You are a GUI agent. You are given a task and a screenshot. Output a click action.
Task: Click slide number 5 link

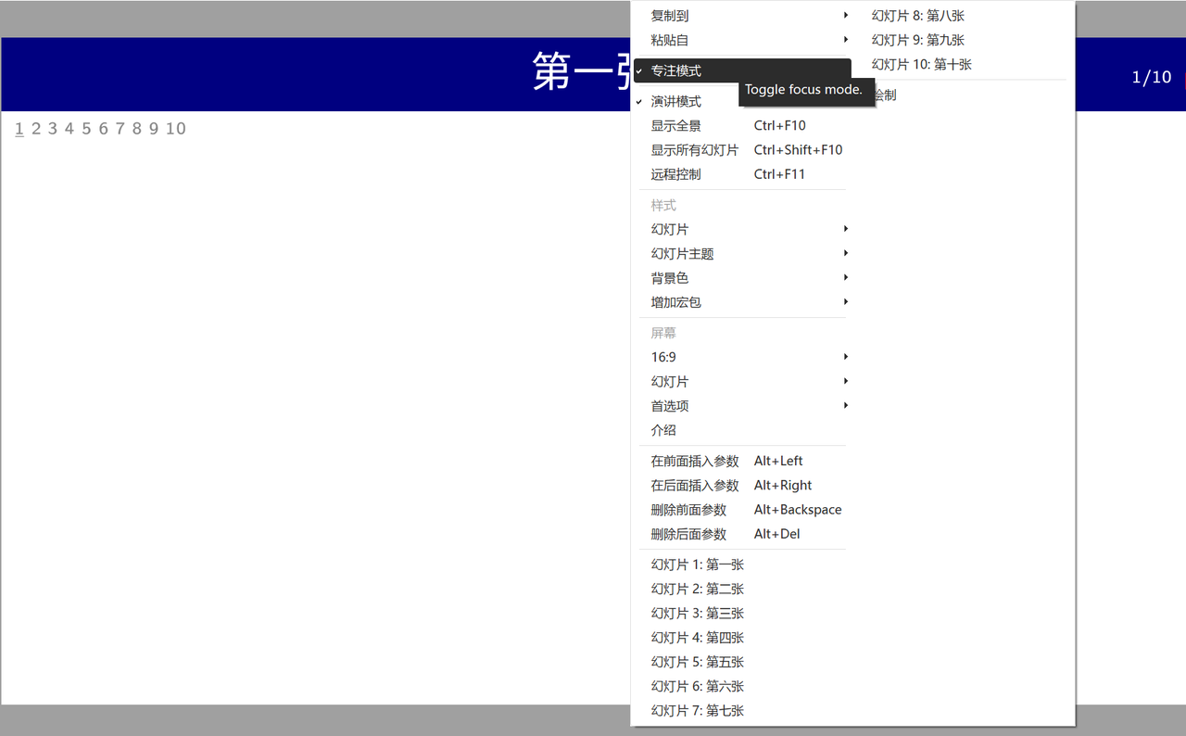86,129
